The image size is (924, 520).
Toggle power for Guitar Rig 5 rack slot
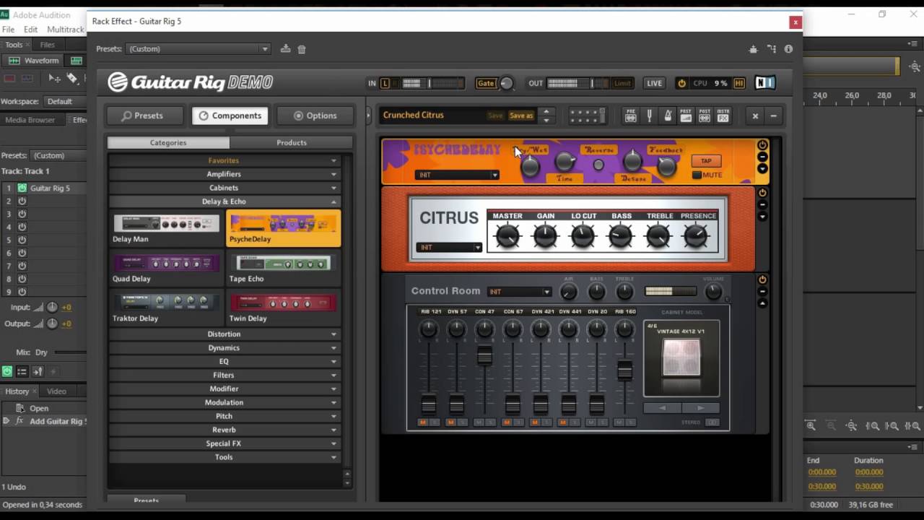(x=22, y=188)
